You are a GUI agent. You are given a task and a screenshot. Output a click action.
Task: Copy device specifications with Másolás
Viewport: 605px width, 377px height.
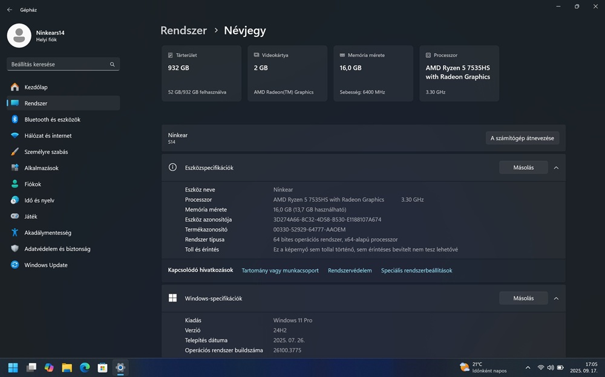[x=523, y=167]
